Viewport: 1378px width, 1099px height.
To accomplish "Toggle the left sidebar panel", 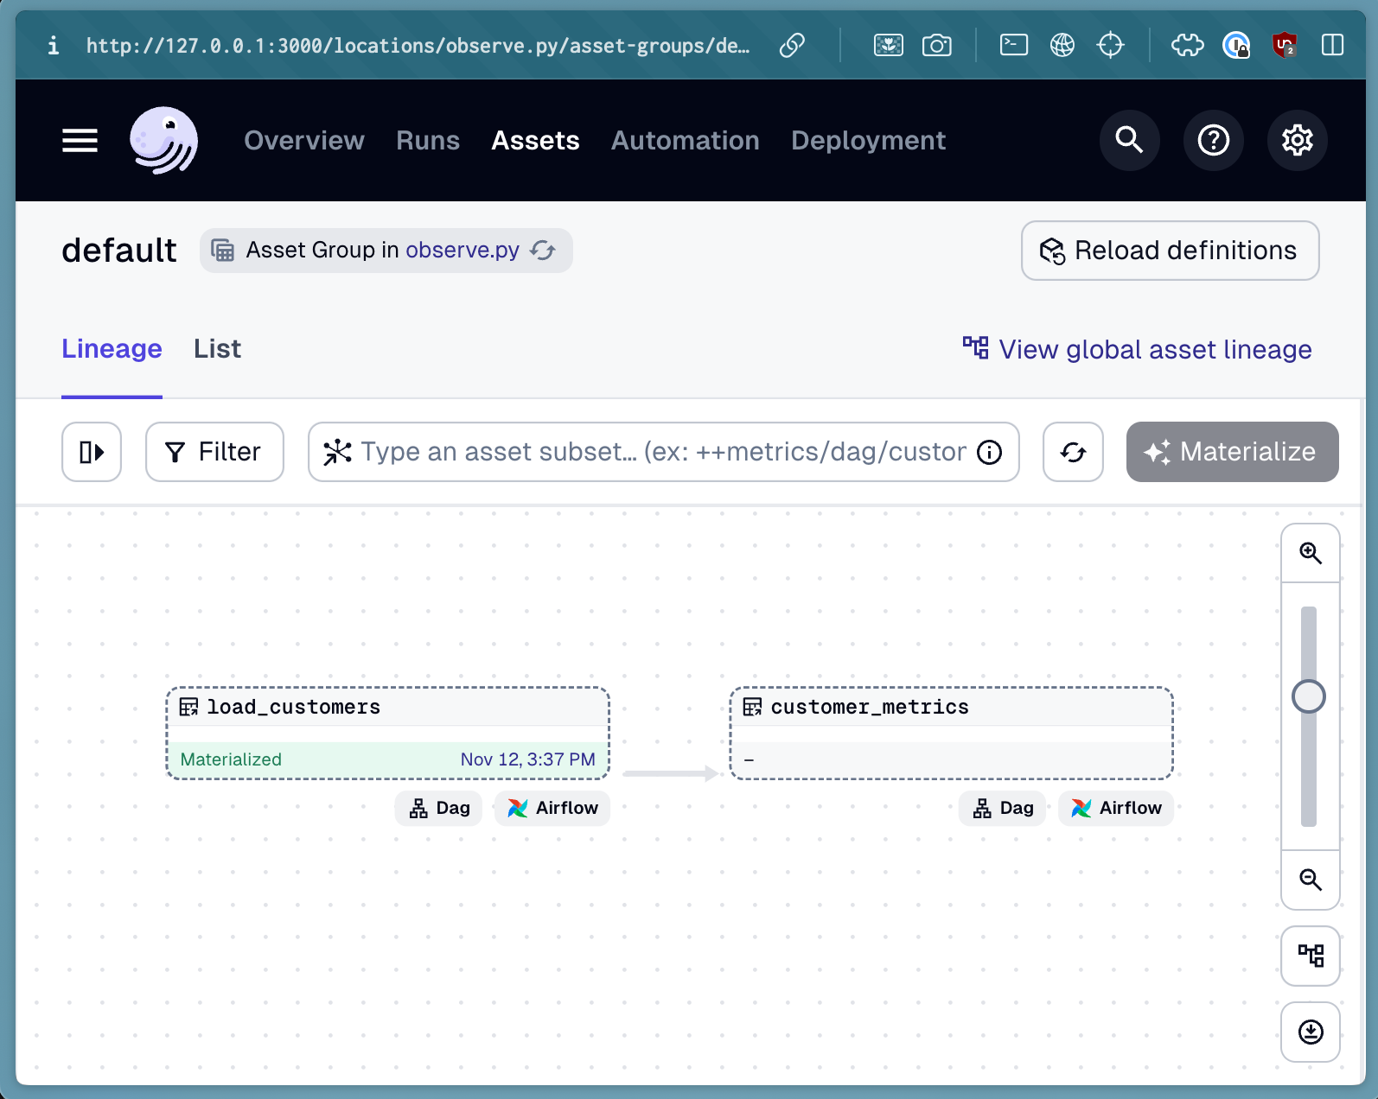I will coord(92,452).
